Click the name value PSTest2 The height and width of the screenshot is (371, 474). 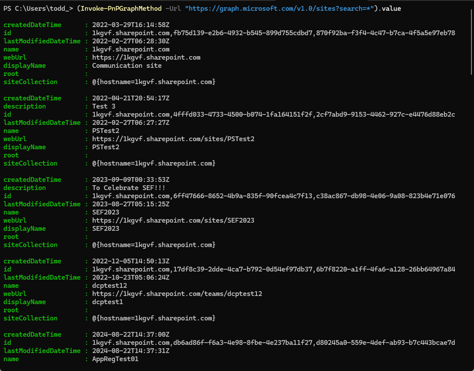105,131
